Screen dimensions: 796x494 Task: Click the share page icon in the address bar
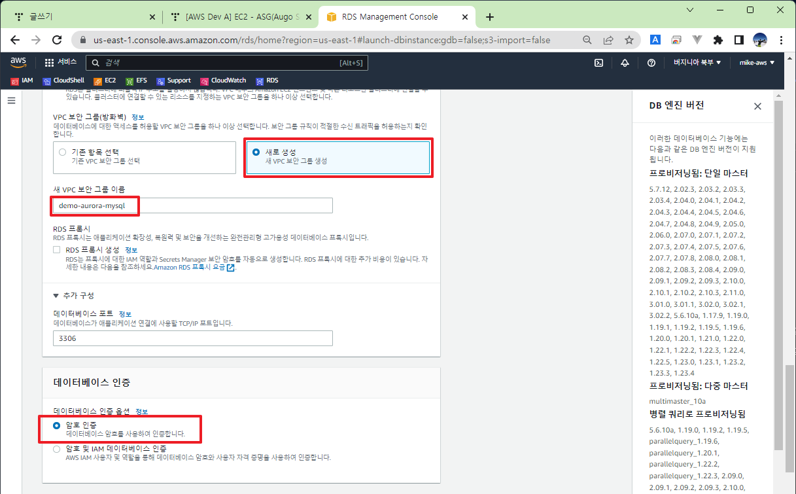click(x=608, y=40)
